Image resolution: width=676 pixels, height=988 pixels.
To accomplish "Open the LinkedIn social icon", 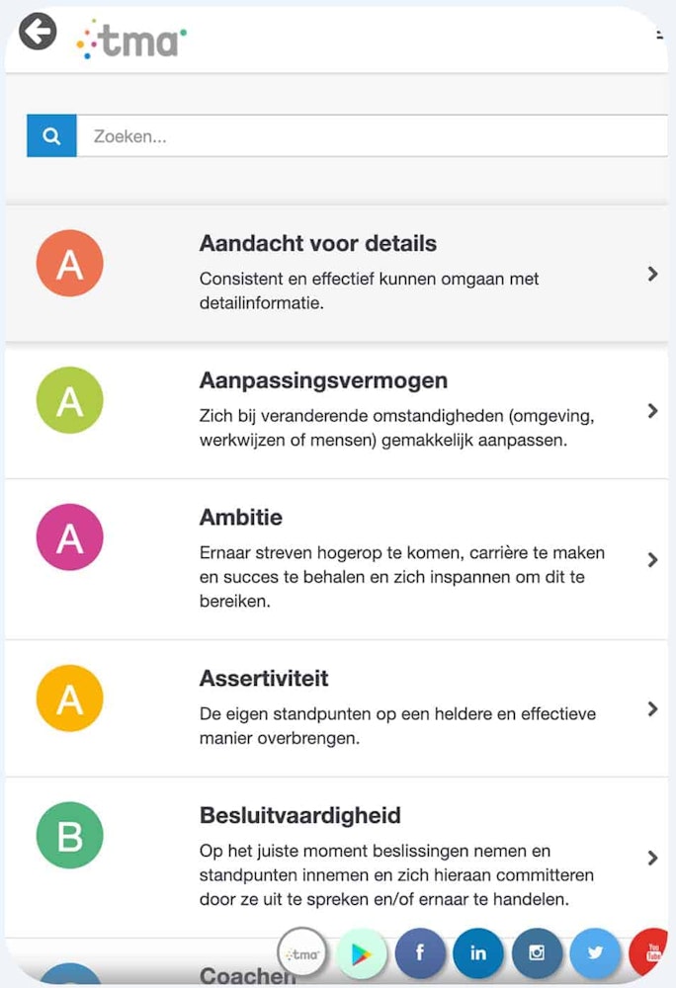I will (478, 953).
